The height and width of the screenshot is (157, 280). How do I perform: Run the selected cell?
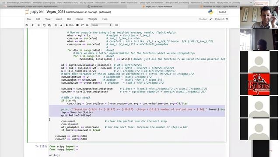70,25
